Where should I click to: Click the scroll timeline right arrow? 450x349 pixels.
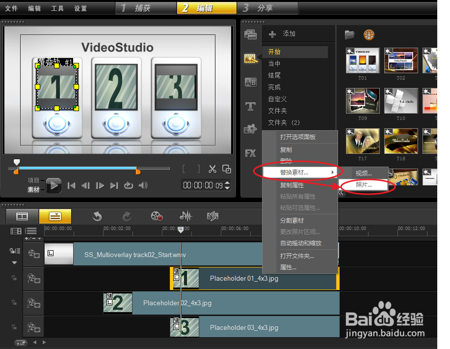coord(44,342)
